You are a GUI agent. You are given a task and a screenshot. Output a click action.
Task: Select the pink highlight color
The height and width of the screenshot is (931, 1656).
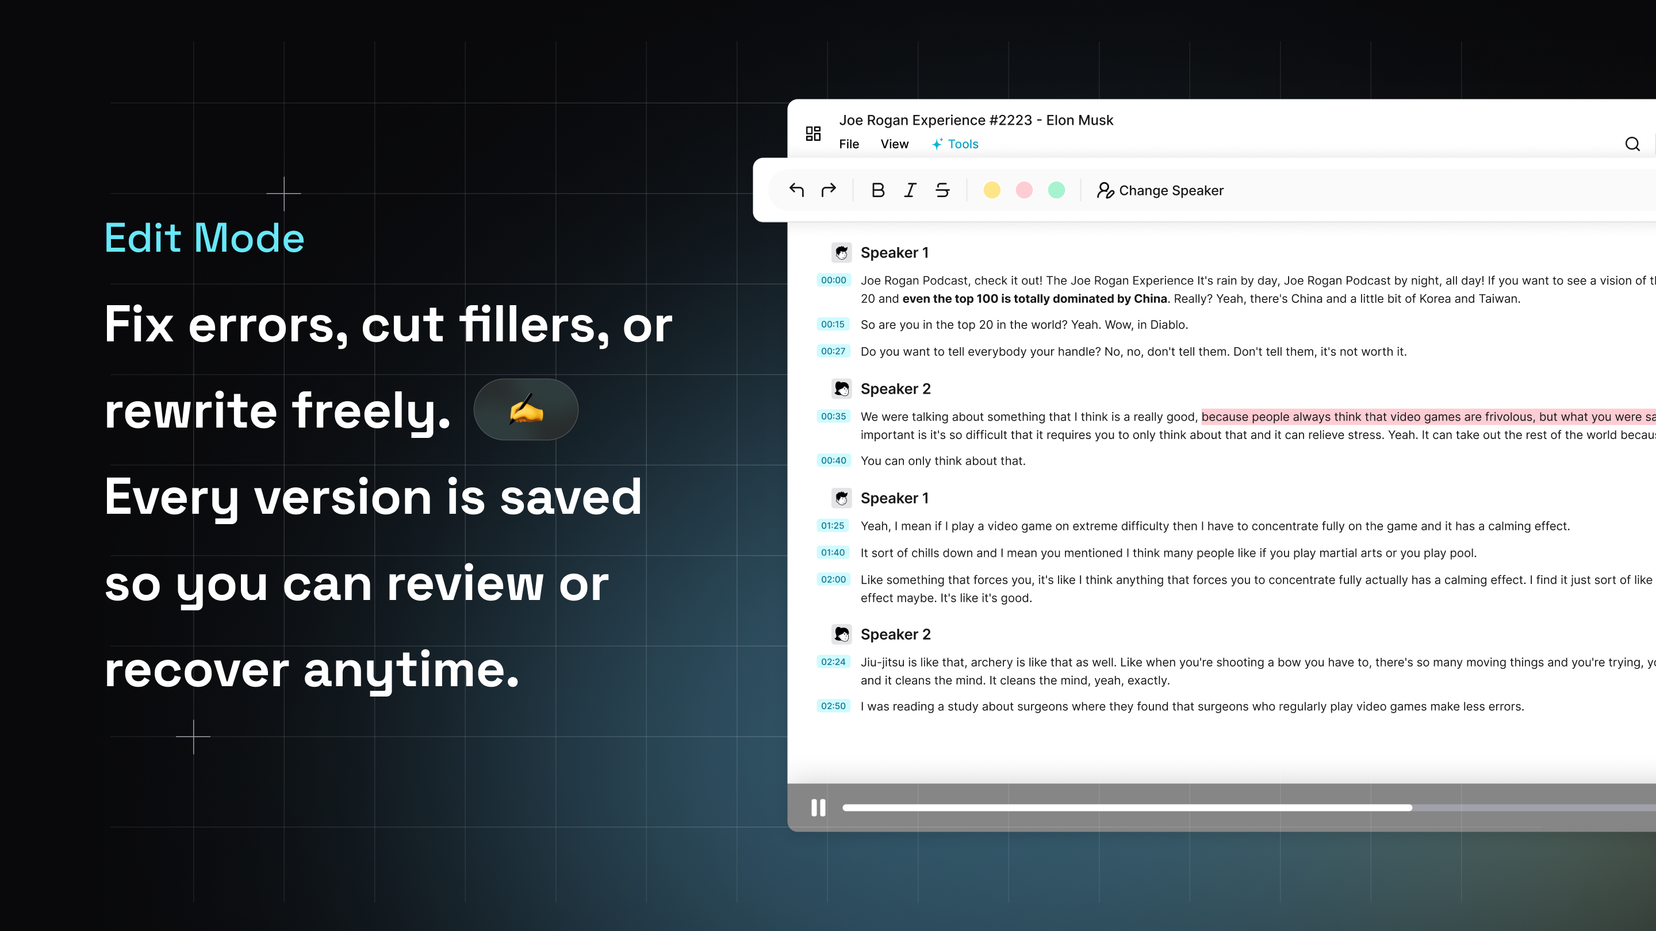click(x=1024, y=190)
